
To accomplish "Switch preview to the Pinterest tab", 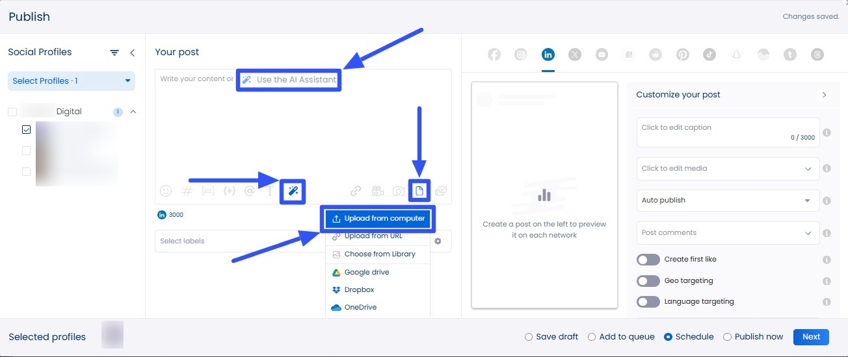I will [x=682, y=55].
